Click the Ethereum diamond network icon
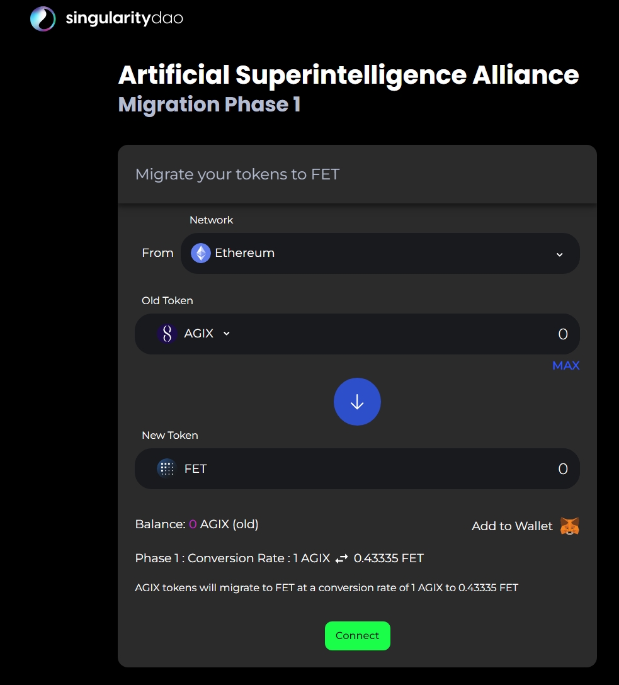 [x=201, y=253]
